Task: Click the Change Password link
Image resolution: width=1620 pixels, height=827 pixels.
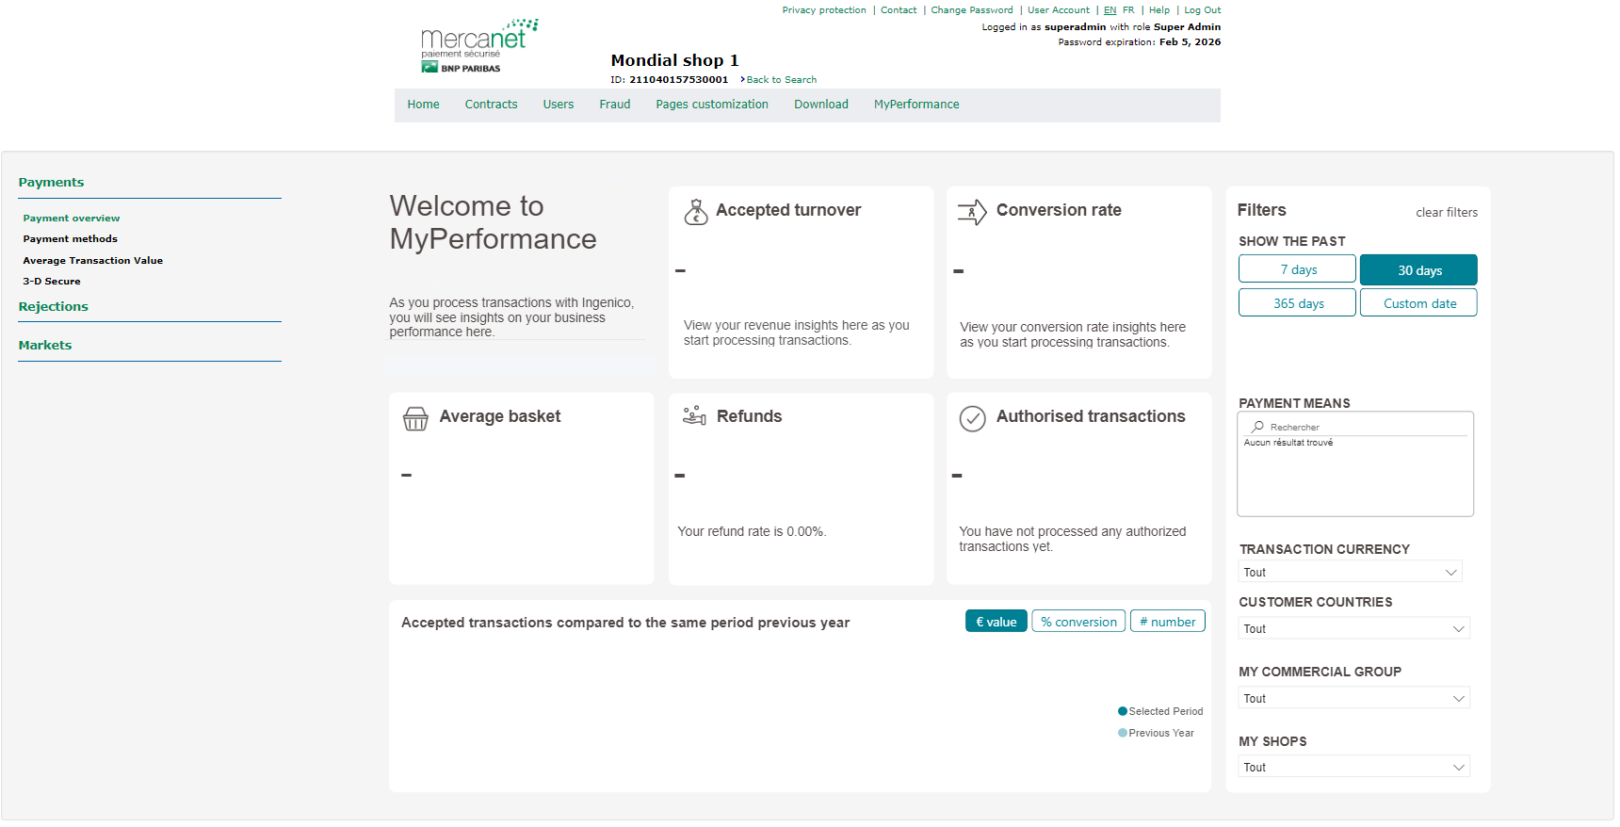Action: point(972,10)
